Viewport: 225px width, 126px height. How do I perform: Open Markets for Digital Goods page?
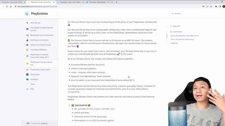pos(40,45)
